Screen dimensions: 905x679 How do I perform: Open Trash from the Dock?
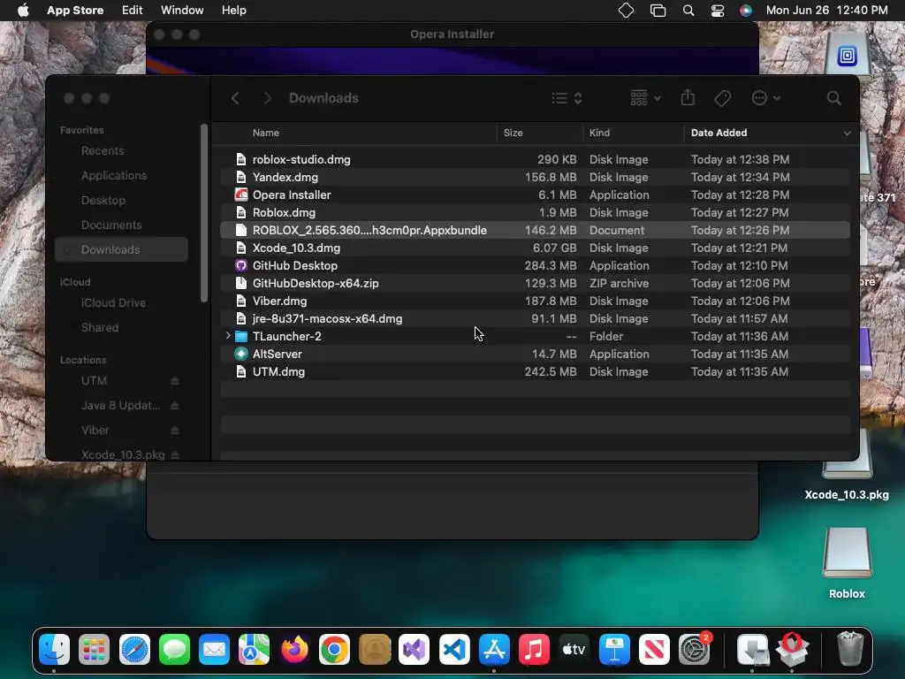tap(850, 650)
